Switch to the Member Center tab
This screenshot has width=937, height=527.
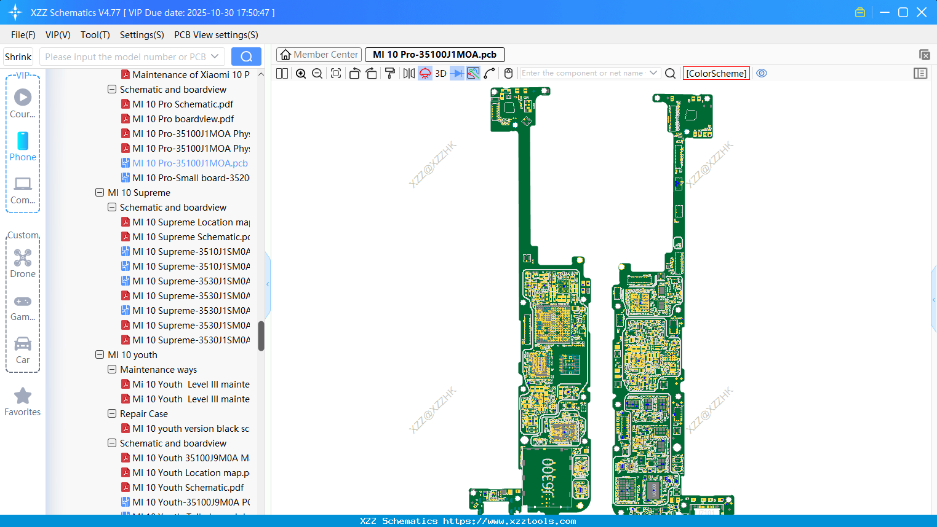(319, 55)
